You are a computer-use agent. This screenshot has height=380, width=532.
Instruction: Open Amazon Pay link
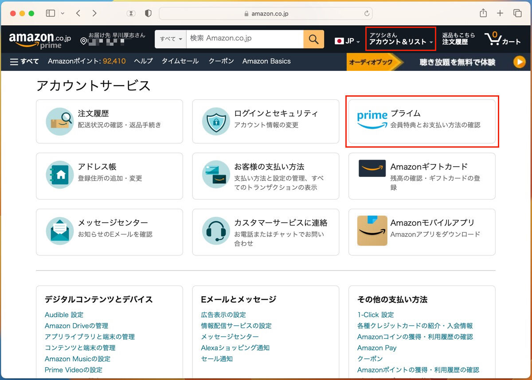pyautogui.click(x=377, y=348)
